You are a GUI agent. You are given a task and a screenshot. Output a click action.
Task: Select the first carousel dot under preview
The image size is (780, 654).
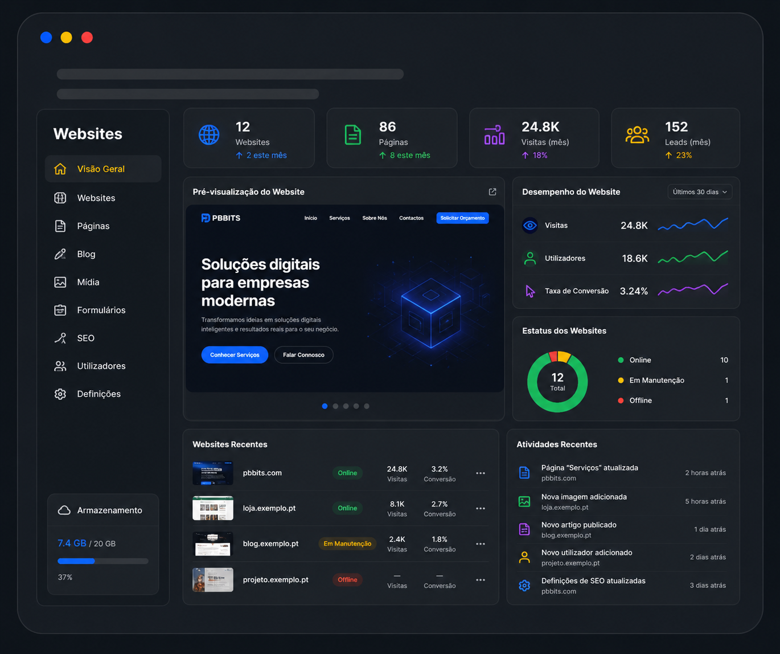pos(325,406)
